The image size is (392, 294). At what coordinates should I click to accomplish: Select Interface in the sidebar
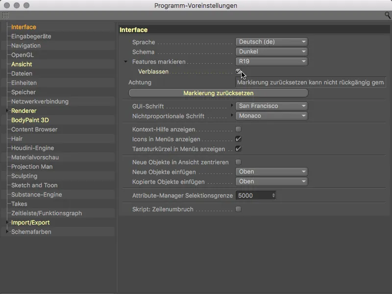pos(24,27)
